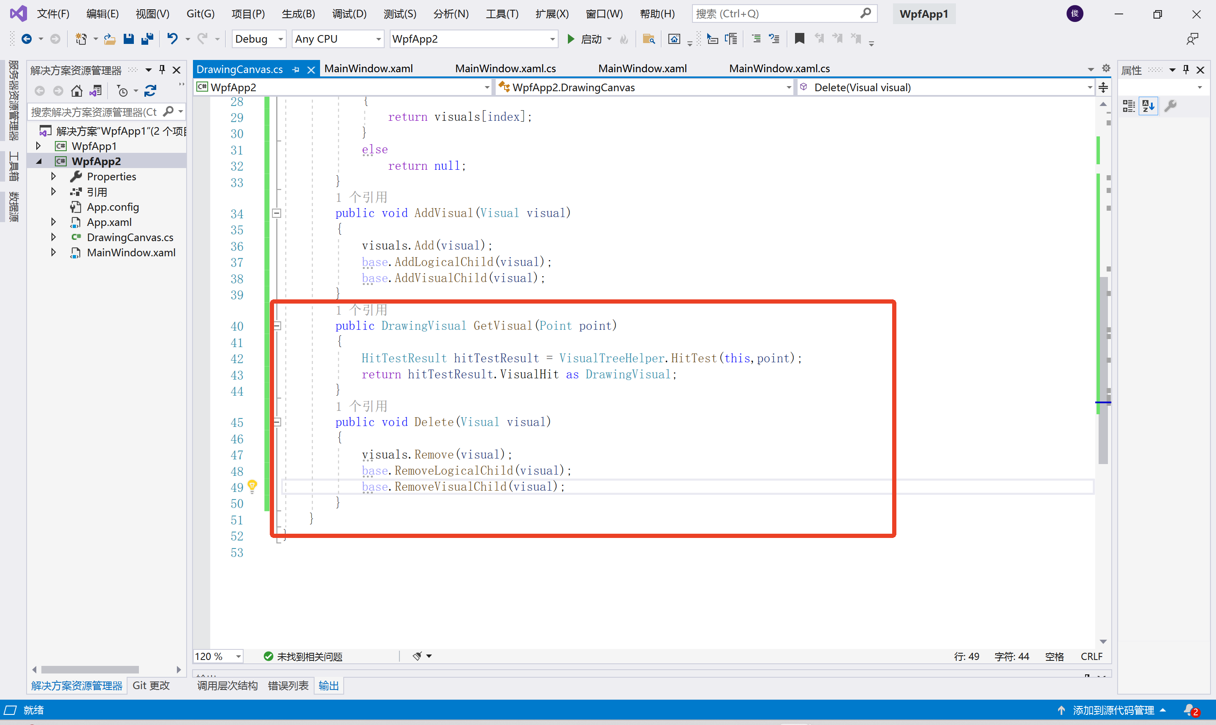Click the Solution Explorer sync refresh icon

pos(150,91)
